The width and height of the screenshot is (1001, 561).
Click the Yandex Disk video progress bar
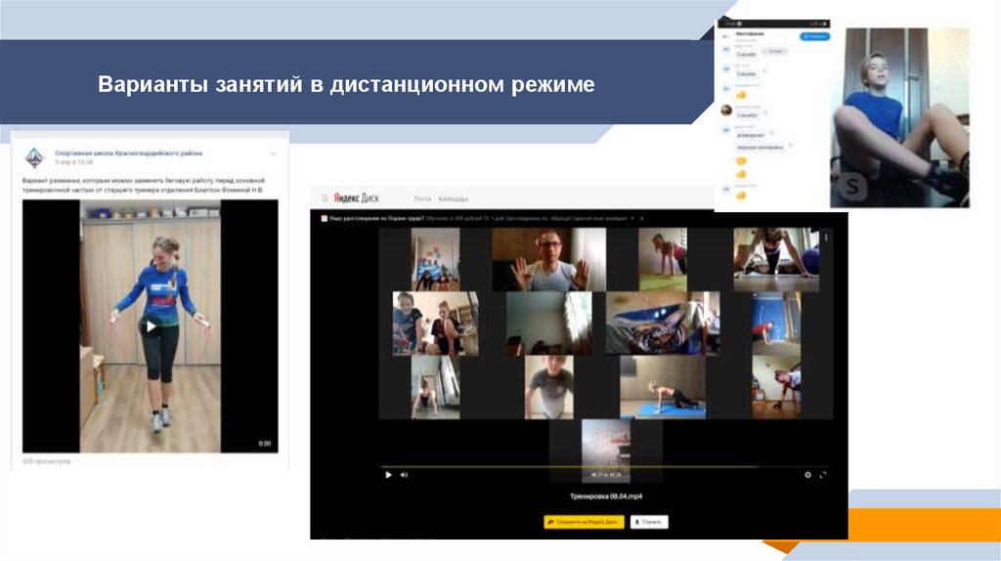(604, 466)
